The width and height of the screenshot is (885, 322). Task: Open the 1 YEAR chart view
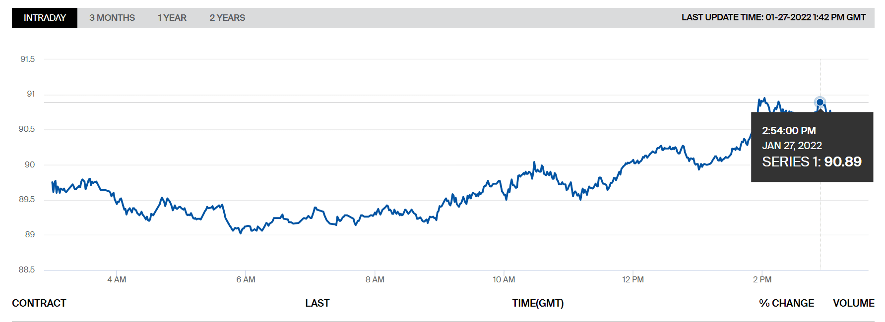tap(172, 18)
